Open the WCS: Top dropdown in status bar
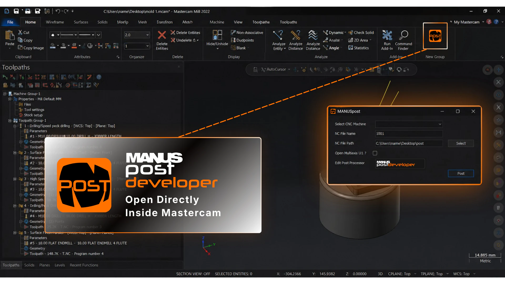This screenshot has width=505, height=284. tap(474, 274)
